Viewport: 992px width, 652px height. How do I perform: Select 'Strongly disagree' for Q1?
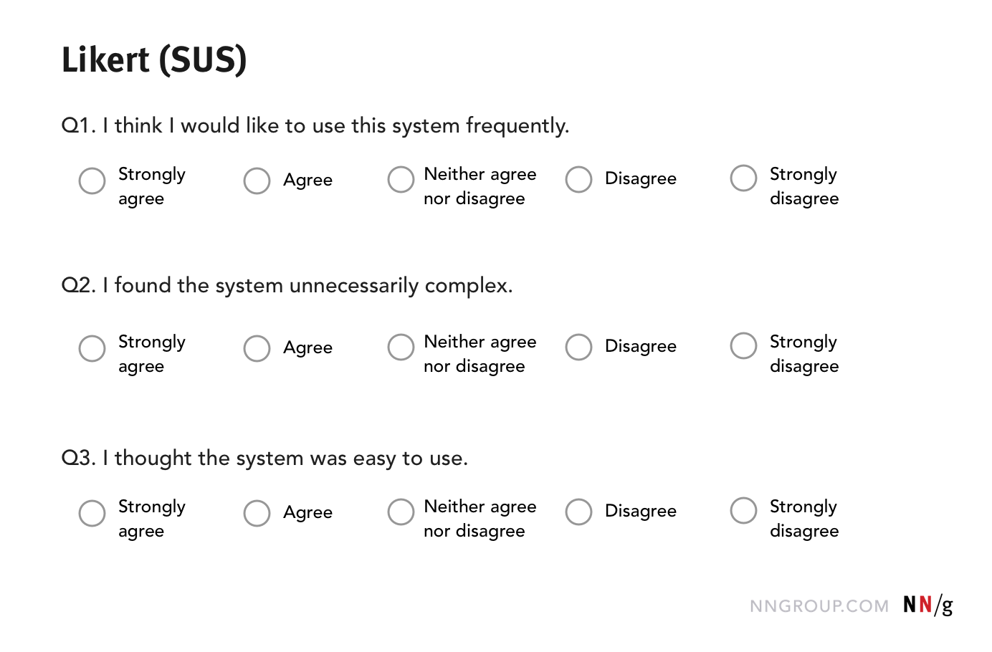(x=743, y=178)
